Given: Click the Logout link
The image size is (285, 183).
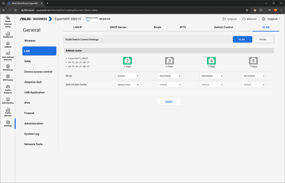Looking at the screenshot, I should coord(229,19).
